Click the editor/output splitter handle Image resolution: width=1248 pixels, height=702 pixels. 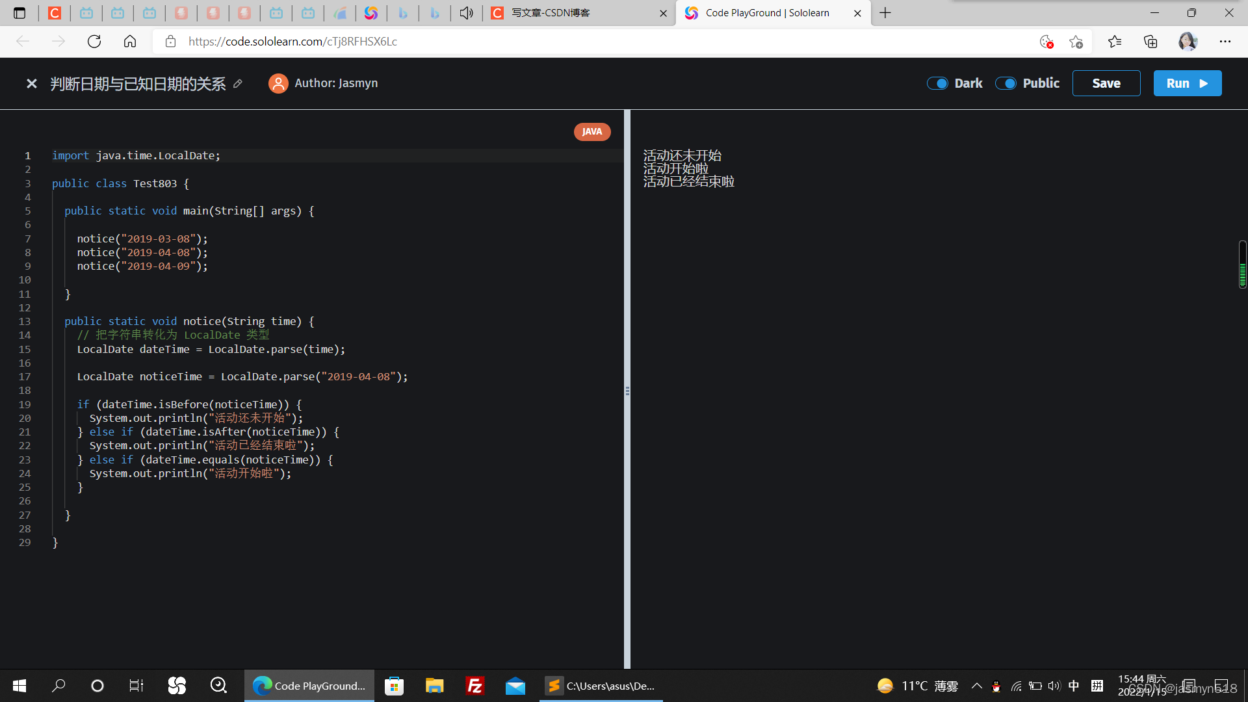click(x=627, y=391)
